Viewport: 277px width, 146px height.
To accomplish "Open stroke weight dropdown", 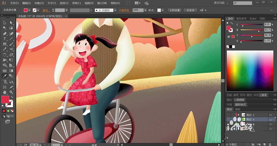I will (x=66, y=10).
